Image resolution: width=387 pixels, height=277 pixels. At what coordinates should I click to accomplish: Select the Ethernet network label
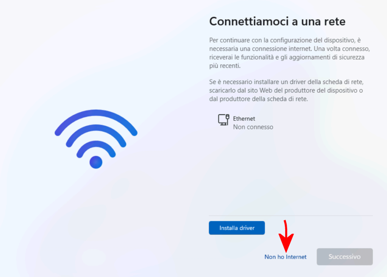pos(244,119)
